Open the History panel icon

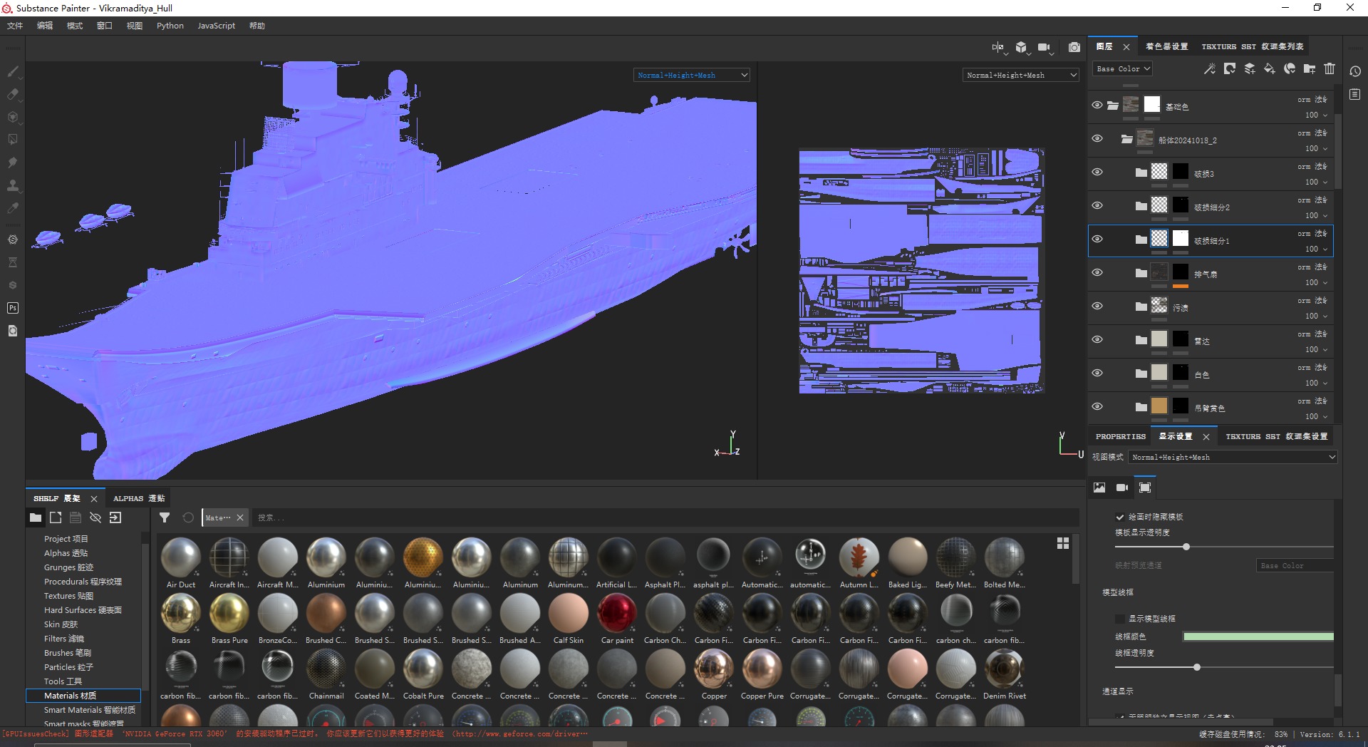(1355, 71)
